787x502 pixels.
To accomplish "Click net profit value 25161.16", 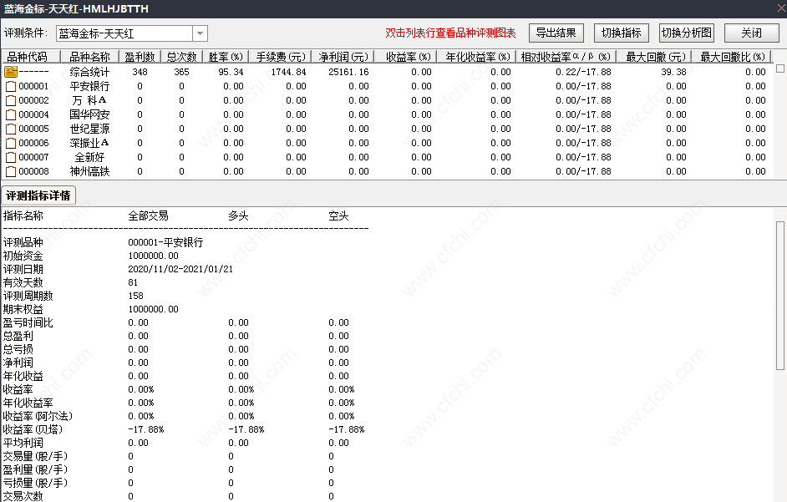I will pyautogui.click(x=348, y=72).
